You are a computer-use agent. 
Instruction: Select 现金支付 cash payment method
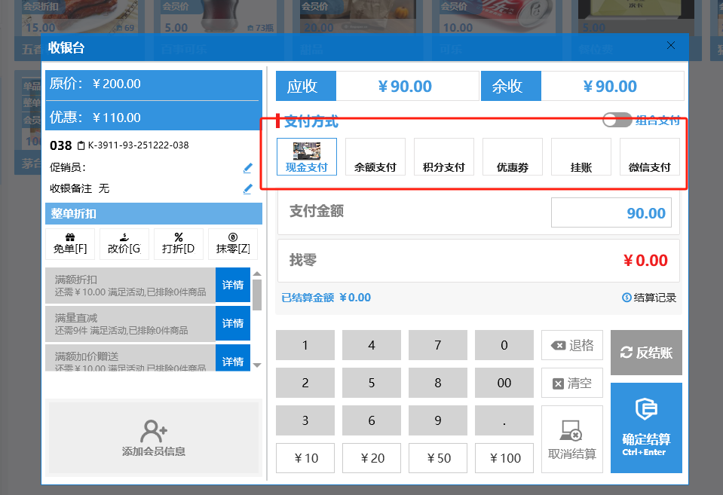[x=307, y=157]
